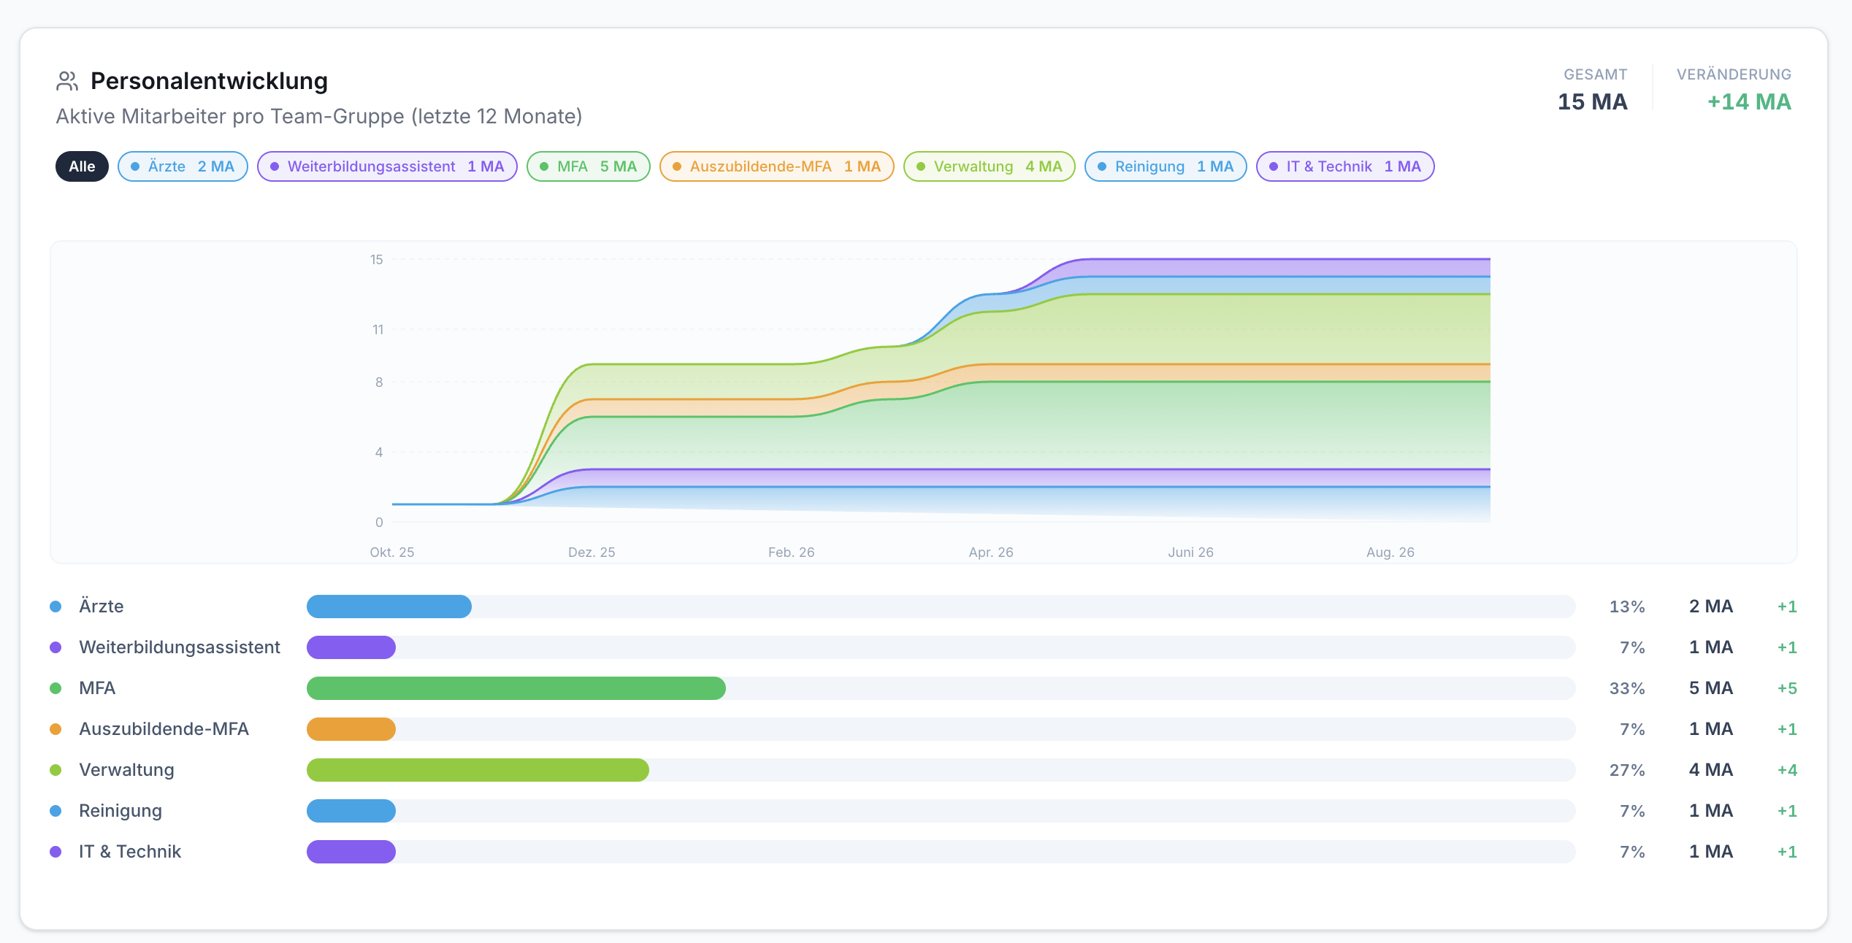Screen dimensions: 1852x943
Task: Click the purple Weiterbildungsassistent progress bar
Action: point(351,647)
